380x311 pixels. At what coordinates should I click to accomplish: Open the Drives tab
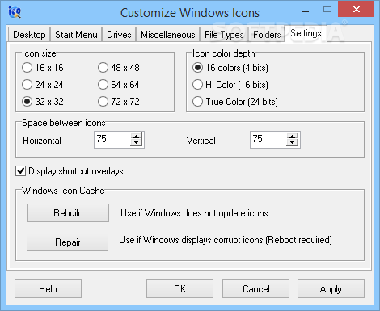119,35
